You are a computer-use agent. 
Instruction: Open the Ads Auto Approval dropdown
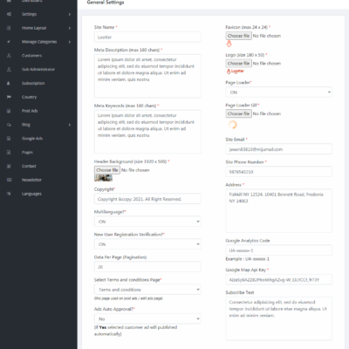tap(147, 318)
